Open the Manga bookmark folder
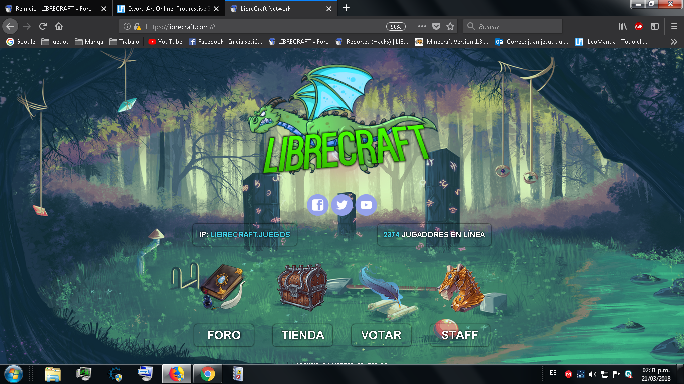The height and width of the screenshot is (384, 684). tap(89, 42)
